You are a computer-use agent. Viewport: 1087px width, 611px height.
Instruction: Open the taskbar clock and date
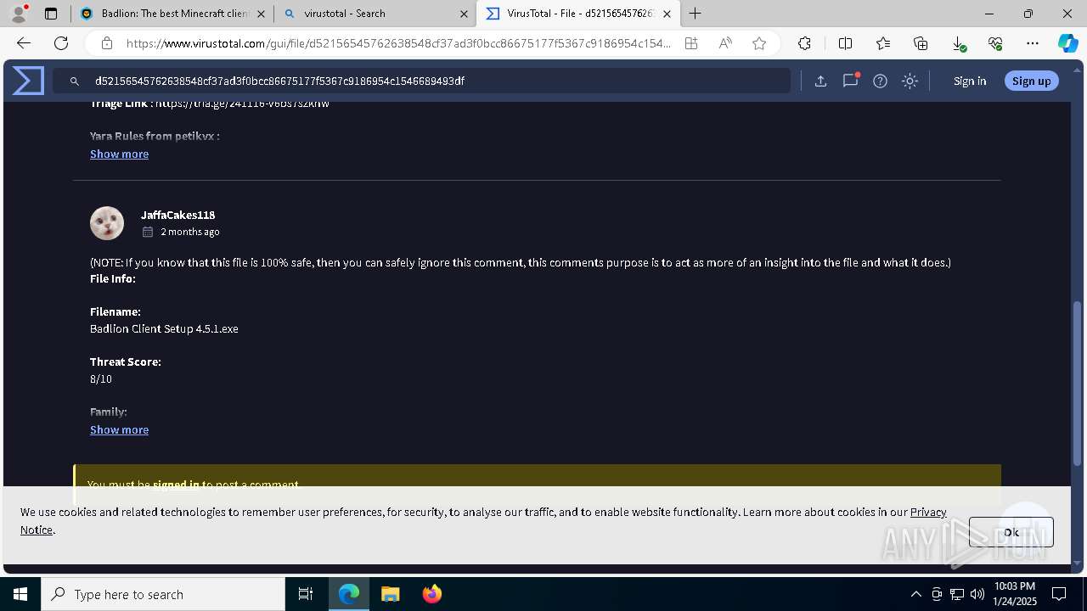1015,594
